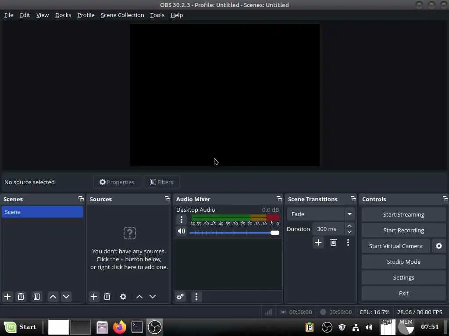449x336 pixels.
Task: Open the Profile menu
Action: coord(86,15)
